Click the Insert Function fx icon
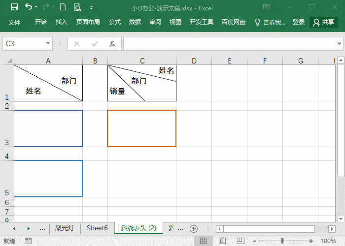The image size is (345, 246). click(112, 44)
